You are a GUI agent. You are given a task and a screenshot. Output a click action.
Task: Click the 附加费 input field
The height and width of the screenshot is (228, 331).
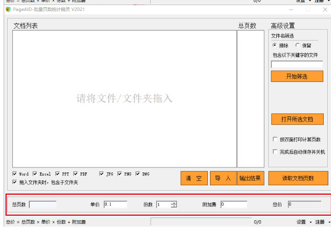point(234,204)
